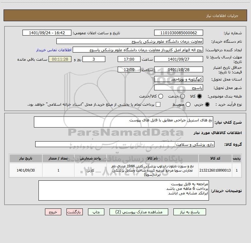
Task: Click the need number field 1101030085000062
Action: [179, 33]
